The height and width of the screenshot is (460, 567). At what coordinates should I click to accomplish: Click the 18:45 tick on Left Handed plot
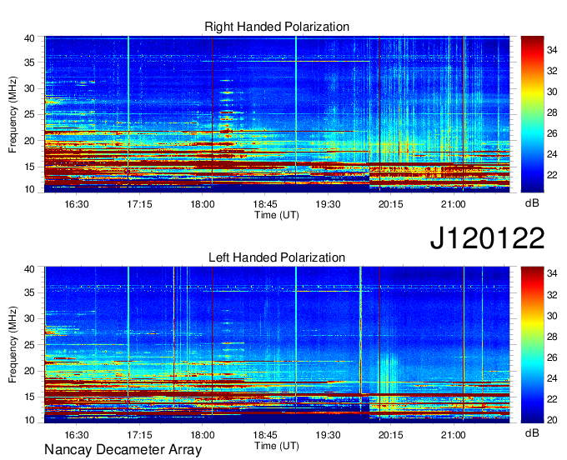click(x=265, y=435)
